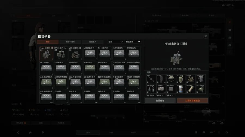Click the 打開並穿戴禮包 orange button
The height and width of the screenshot is (137, 245).
pyautogui.click(x=192, y=100)
